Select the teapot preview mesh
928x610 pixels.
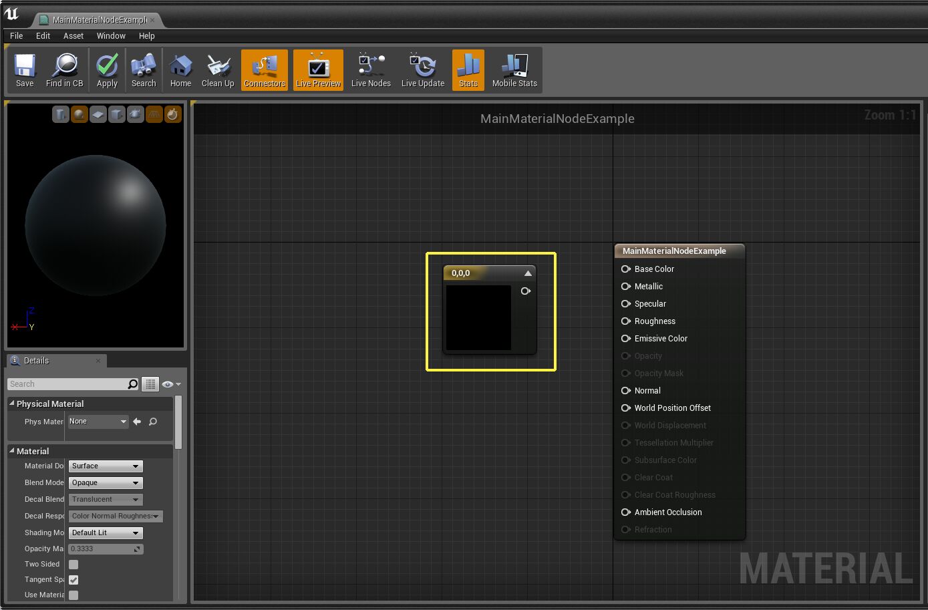tap(136, 114)
